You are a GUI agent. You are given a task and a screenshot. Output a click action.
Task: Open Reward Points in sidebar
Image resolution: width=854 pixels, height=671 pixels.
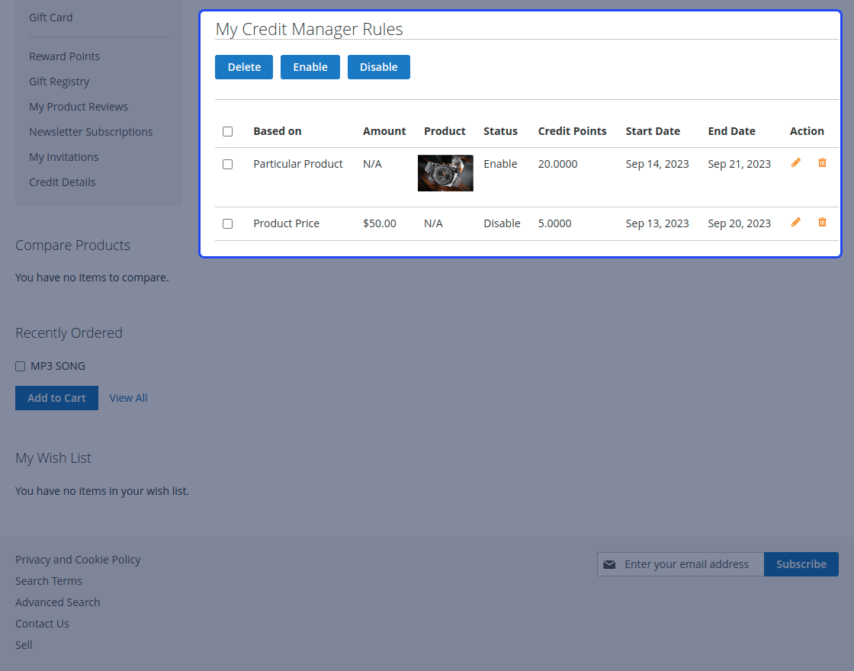(x=64, y=56)
